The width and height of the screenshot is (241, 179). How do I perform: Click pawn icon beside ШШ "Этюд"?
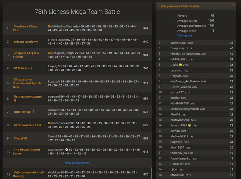tap(34, 111)
